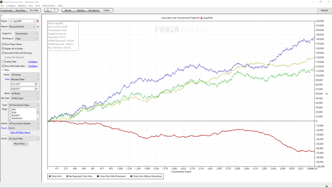The width and height of the screenshot is (332, 188).
Task: Click the Refresh button
Action: tap(324, 10)
